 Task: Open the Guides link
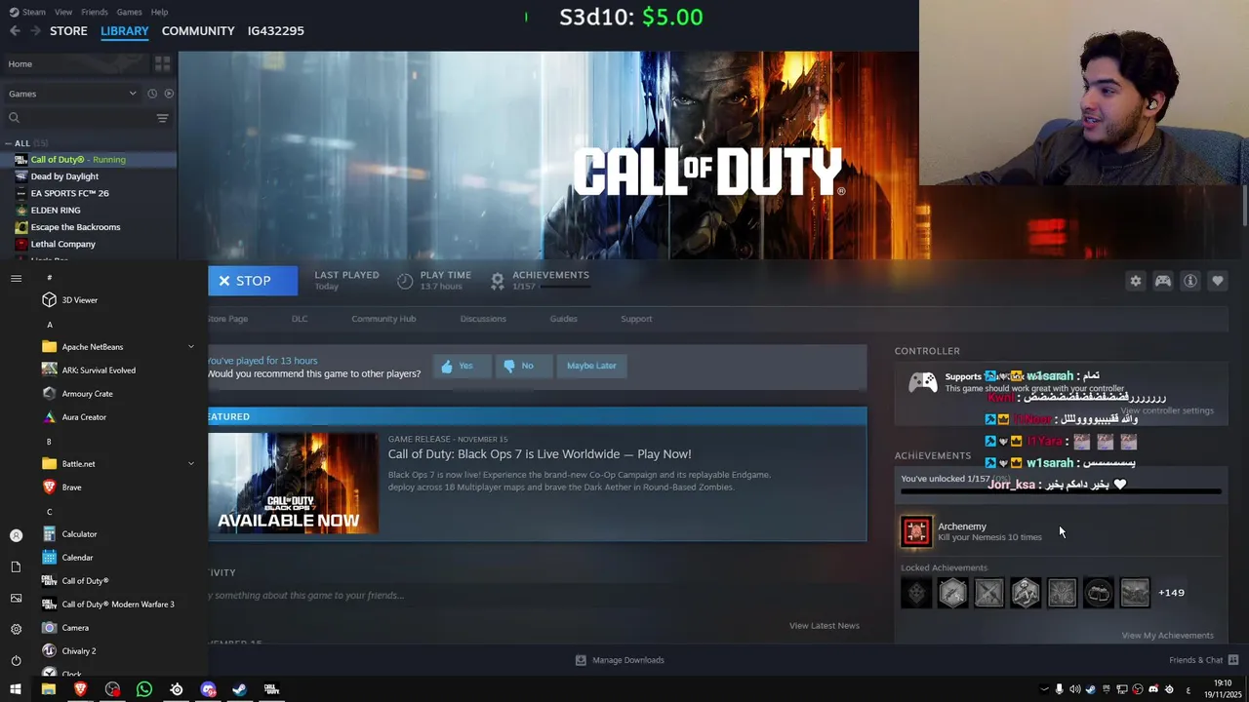click(x=563, y=319)
